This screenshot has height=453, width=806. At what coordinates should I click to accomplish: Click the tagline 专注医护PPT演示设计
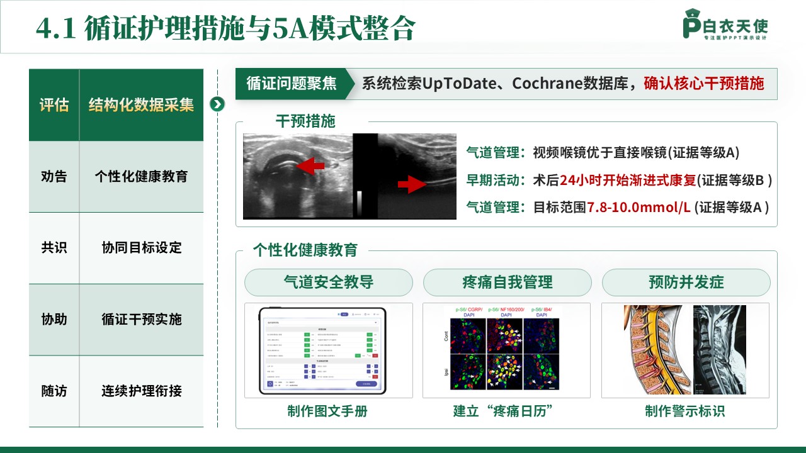click(x=735, y=38)
